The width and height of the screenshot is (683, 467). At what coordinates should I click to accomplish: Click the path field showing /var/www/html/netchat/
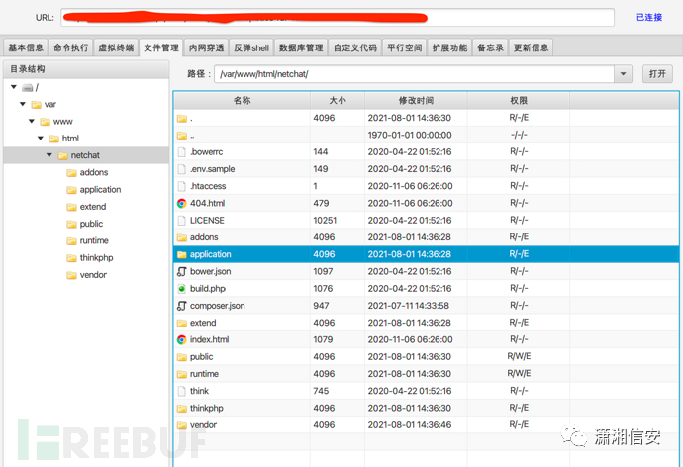pyautogui.click(x=414, y=74)
